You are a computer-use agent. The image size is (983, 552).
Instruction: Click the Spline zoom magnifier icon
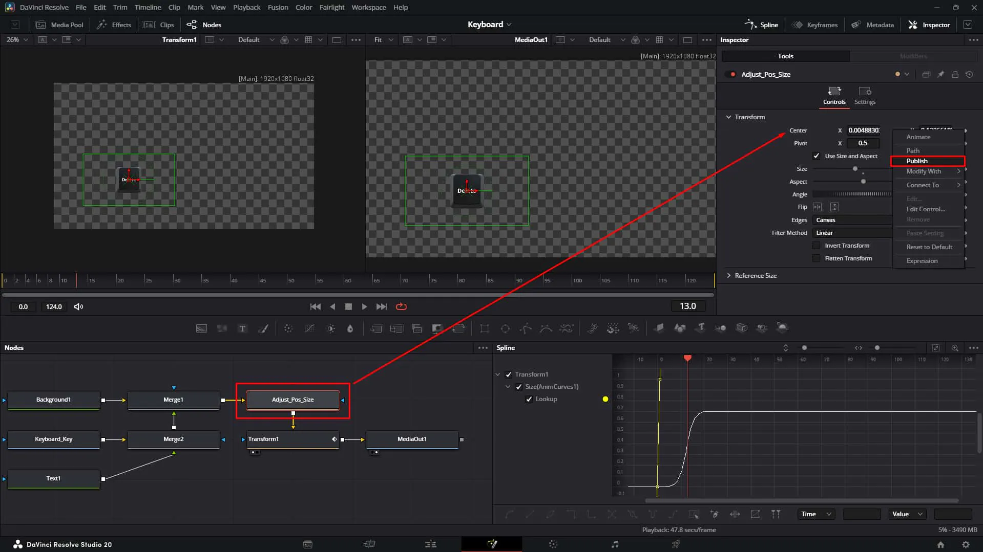955,348
